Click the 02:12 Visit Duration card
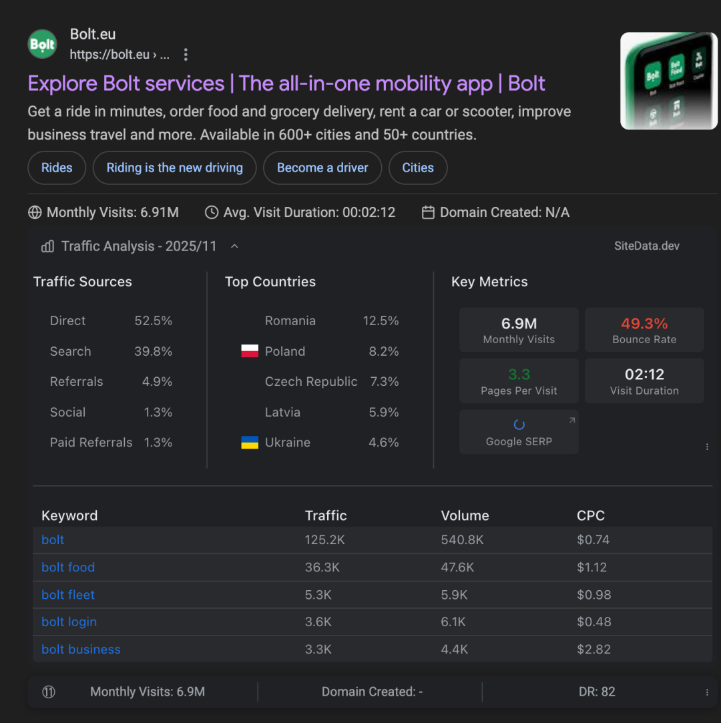The image size is (721, 723). 644,381
